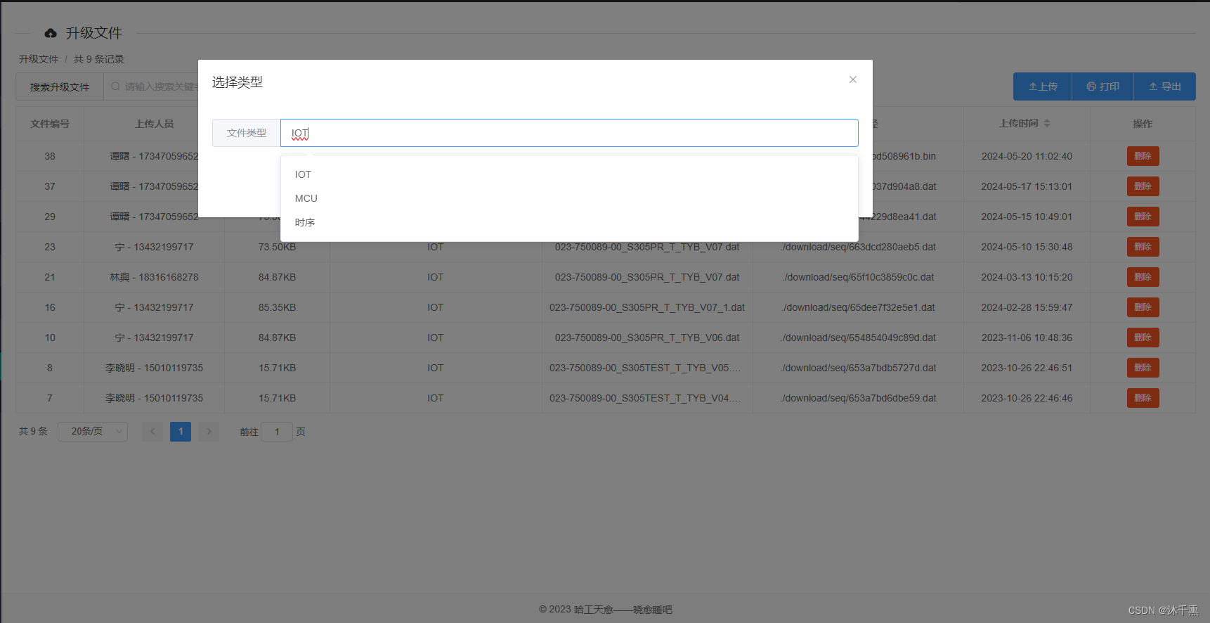1210x623 pixels.
Task: Click path ./download/seq/663dcd280aeb5.dat
Action: [x=858, y=247]
